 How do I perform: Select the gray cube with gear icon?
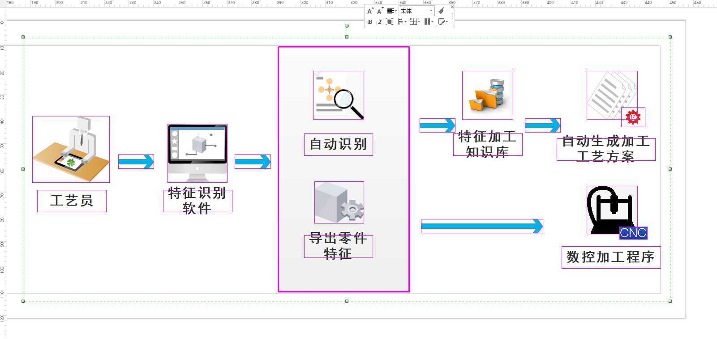339,202
